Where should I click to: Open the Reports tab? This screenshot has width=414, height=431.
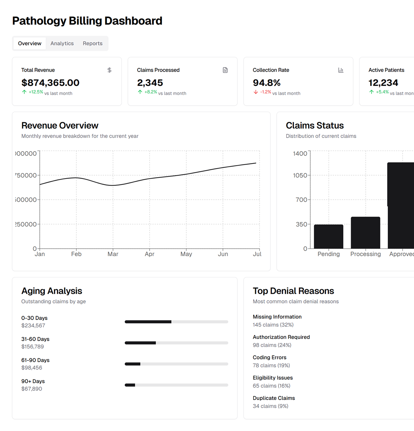point(92,44)
